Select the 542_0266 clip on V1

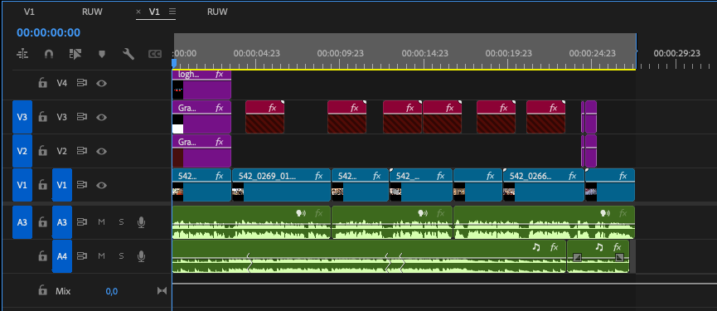pyautogui.click(x=543, y=185)
